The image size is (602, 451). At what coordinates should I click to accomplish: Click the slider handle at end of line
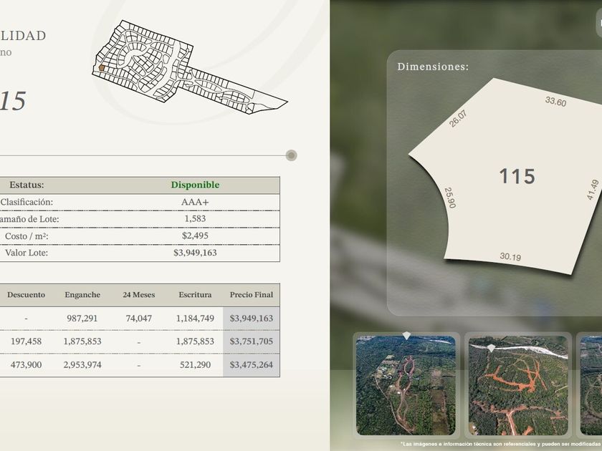292,155
